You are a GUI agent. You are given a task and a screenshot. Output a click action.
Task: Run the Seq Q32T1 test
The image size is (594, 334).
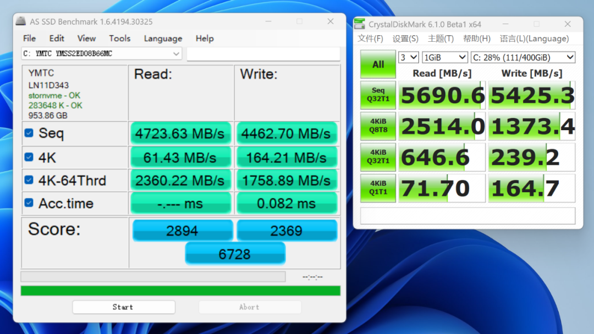point(378,95)
